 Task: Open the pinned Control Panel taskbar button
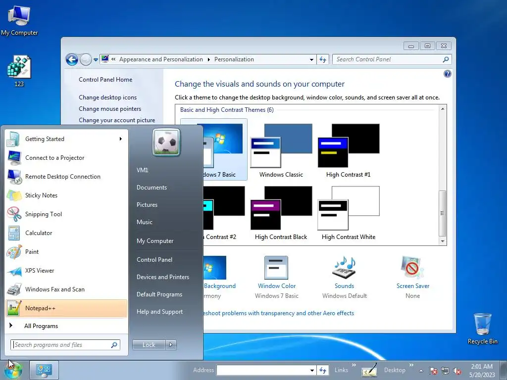tap(44, 370)
